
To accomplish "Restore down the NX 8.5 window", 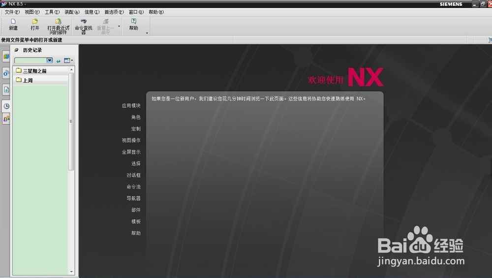I will pyautogui.click(x=483, y=4).
